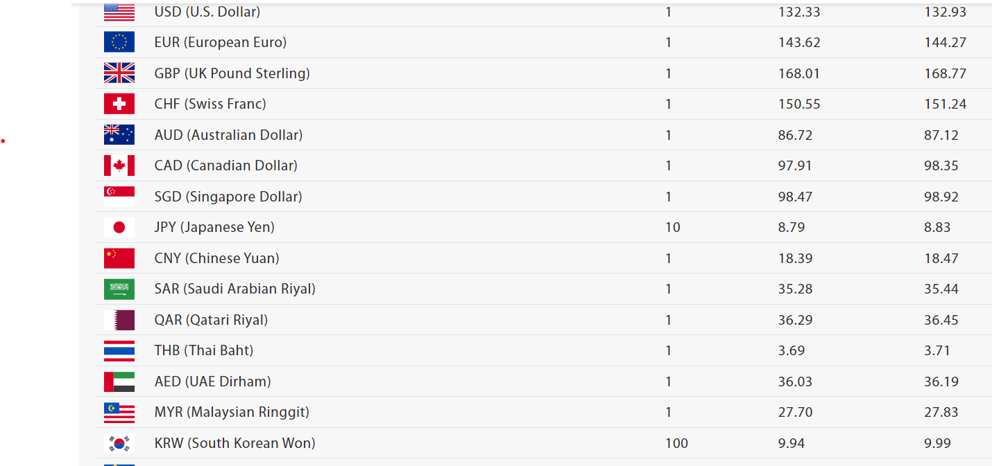Select the Swiss flag icon

click(x=119, y=104)
